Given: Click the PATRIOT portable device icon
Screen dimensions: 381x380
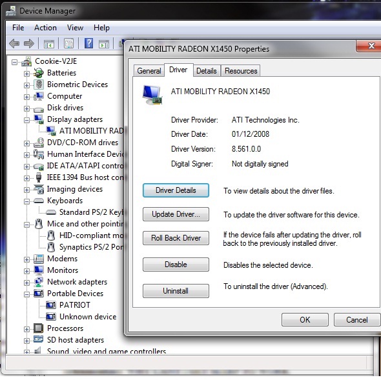Looking at the screenshot, I should point(51,305).
